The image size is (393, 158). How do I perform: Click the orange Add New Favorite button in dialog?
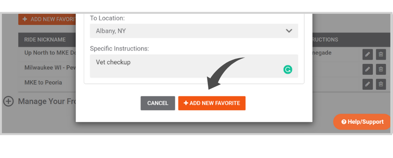[x=212, y=103]
